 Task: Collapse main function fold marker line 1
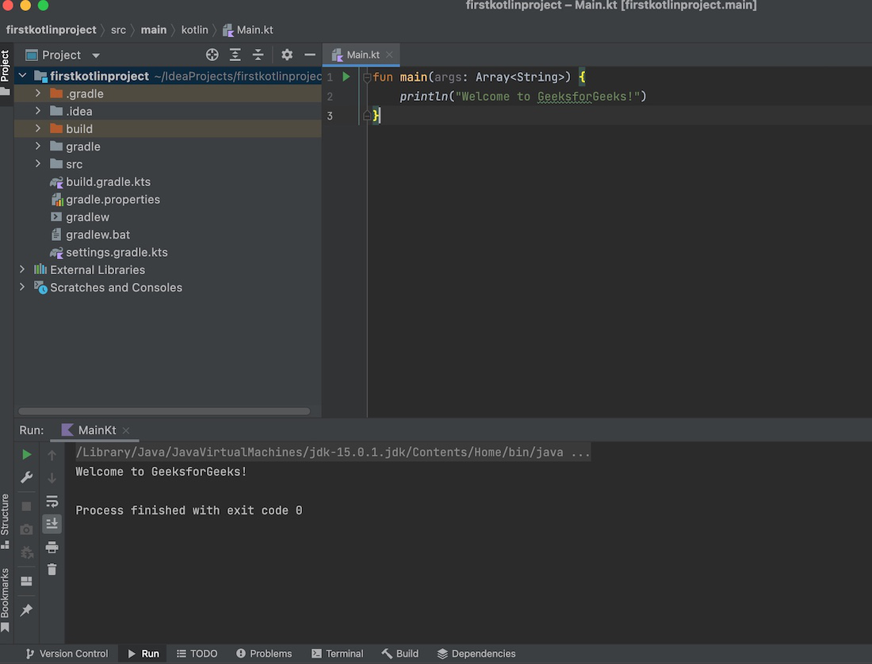[x=367, y=77]
